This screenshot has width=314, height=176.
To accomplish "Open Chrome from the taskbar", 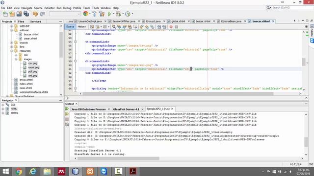I will 19,172.
